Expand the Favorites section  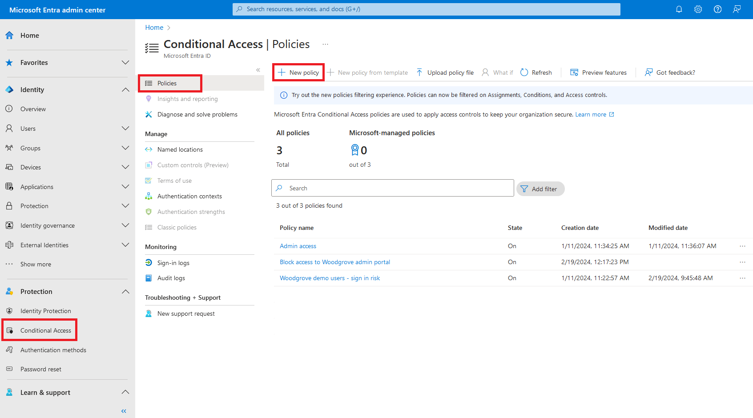125,63
